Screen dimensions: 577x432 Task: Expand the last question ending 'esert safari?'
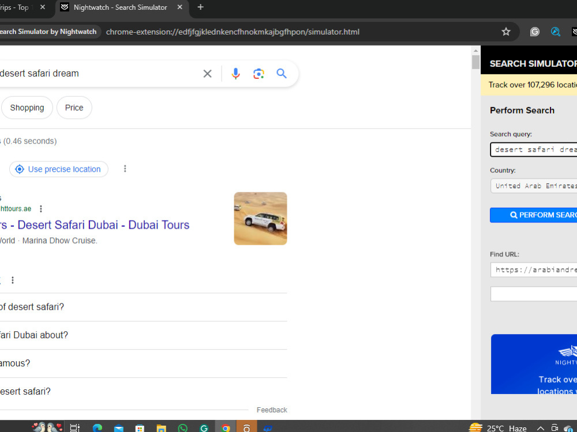pyautogui.click(x=144, y=392)
